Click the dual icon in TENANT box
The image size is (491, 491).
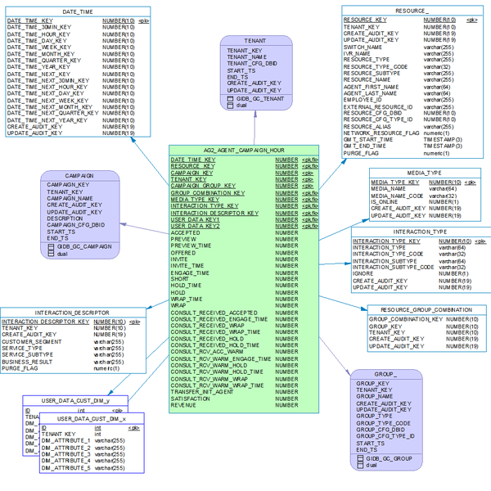230,106
